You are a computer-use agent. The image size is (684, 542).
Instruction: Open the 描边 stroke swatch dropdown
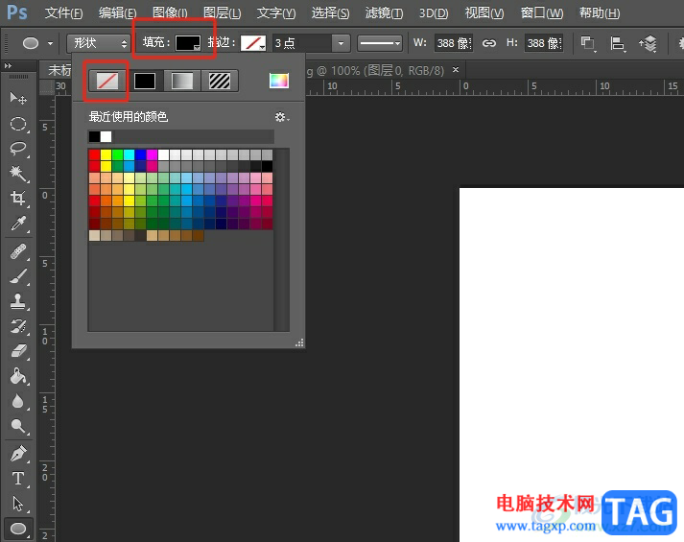tap(253, 43)
